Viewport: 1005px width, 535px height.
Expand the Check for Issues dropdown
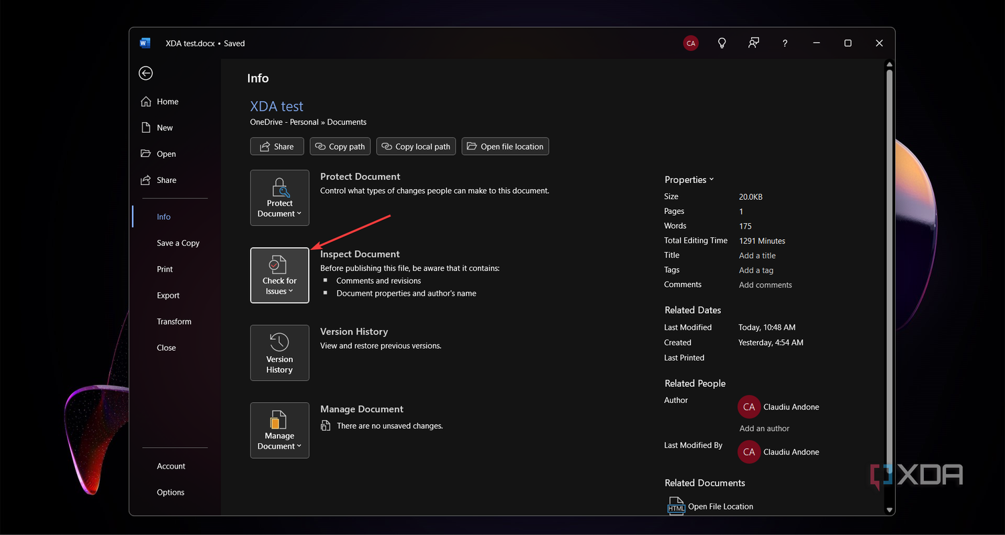coord(279,276)
